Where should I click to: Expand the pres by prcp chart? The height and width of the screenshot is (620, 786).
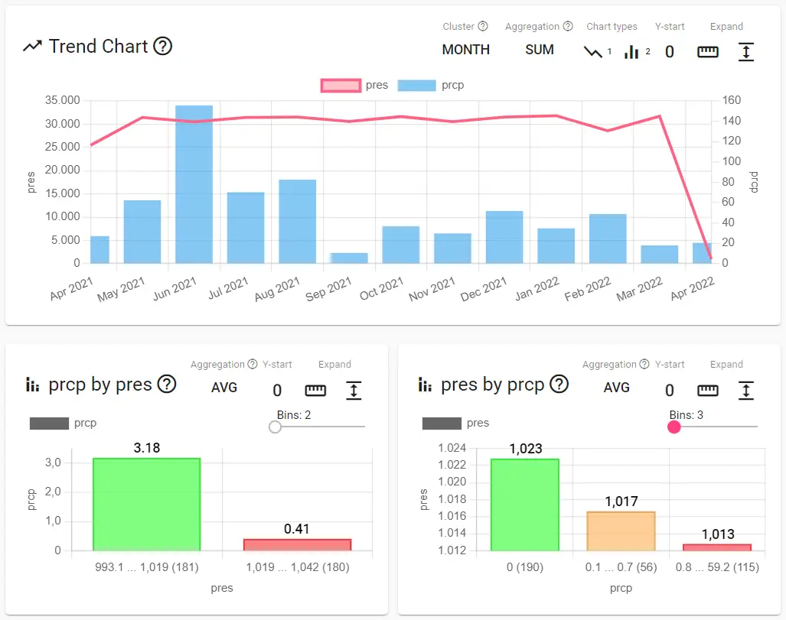click(746, 390)
